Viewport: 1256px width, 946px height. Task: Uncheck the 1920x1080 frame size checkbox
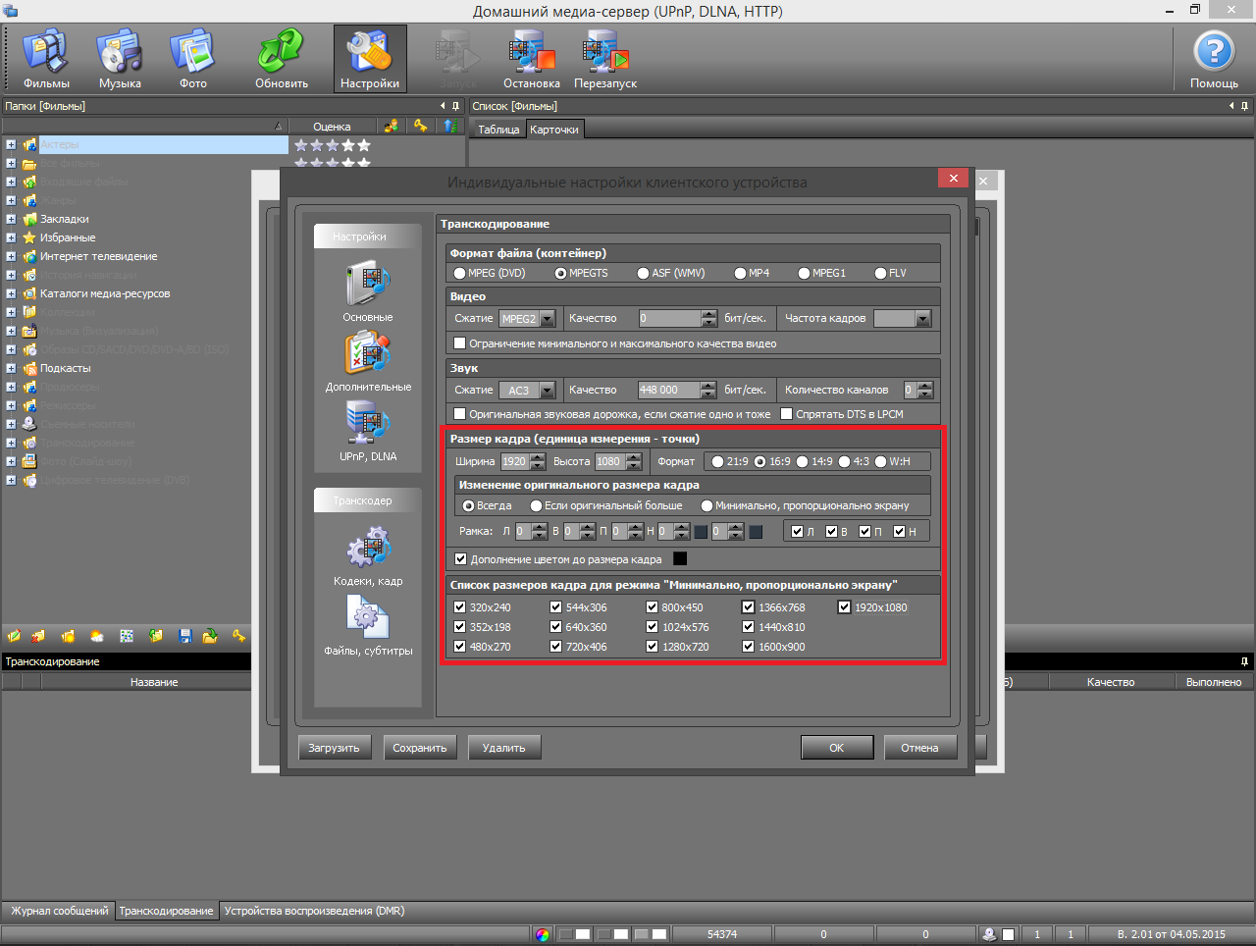(x=844, y=607)
